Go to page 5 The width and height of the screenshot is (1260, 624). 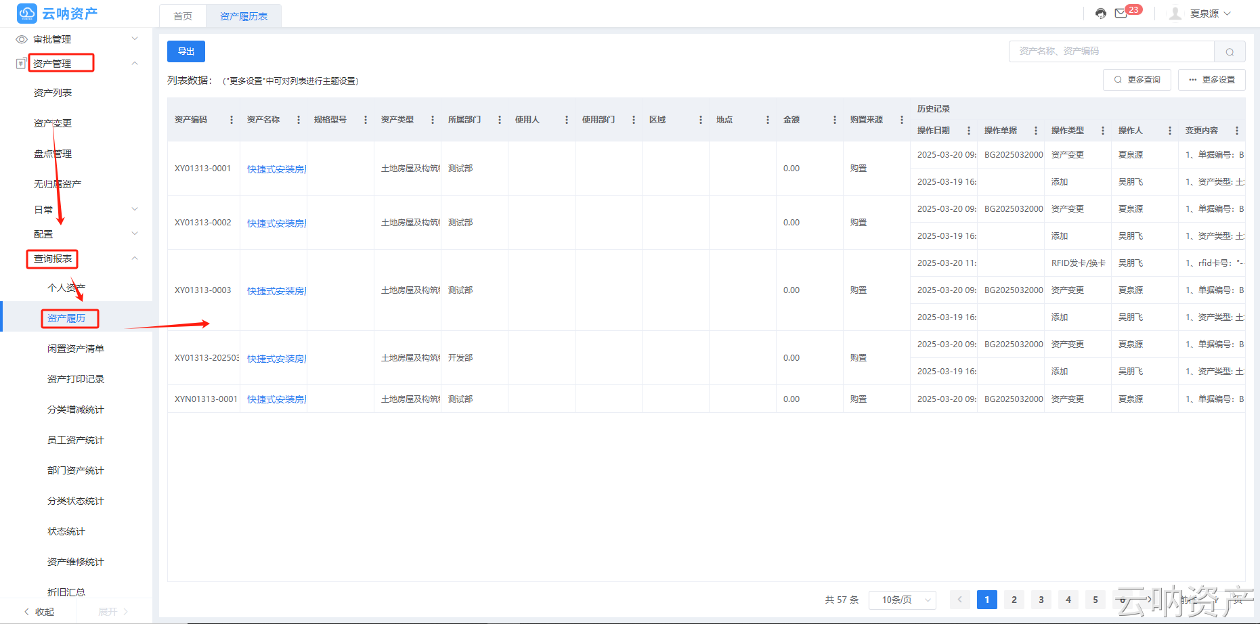click(1095, 600)
